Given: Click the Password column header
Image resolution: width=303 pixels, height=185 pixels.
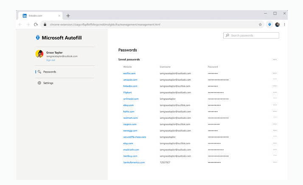Looking at the screenshot, I should click(213, 67).
